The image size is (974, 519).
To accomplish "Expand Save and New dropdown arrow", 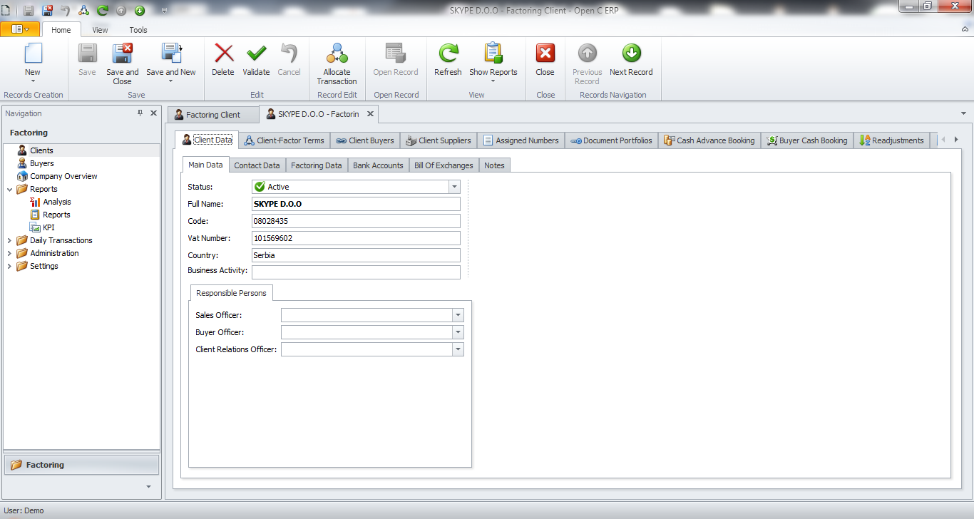I will pyautogui.click(x=171, y=81).
